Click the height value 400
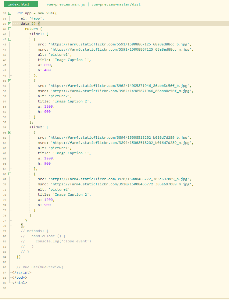Image resolution: width=229 pixels, height=300 pixels. [48, 70]
